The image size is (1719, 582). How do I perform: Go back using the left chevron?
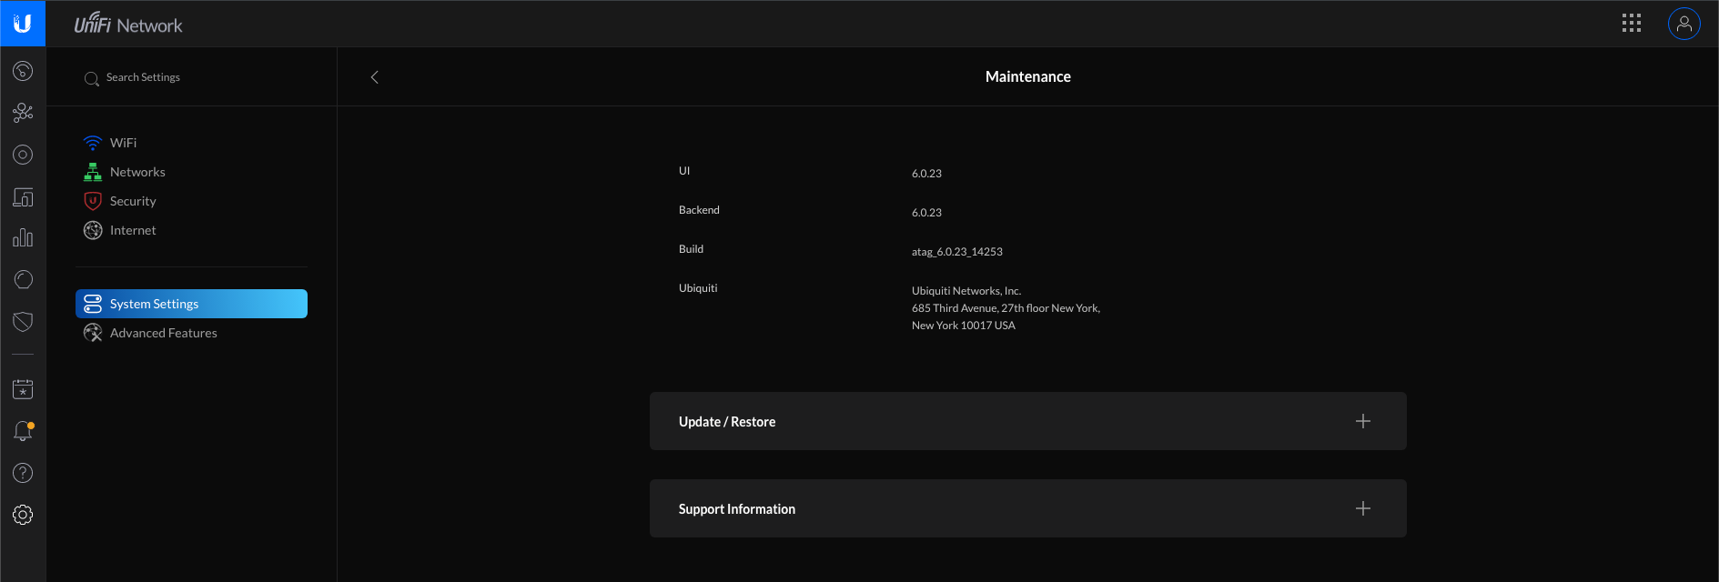click(x=375, y=77)
